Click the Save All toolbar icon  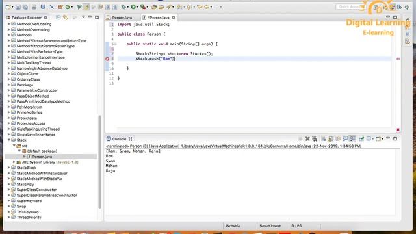tap(25, 7)
